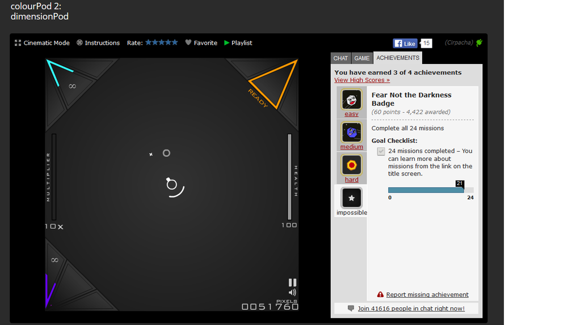
Task: Select the easy badge icon
Action: tap(352, 100)
